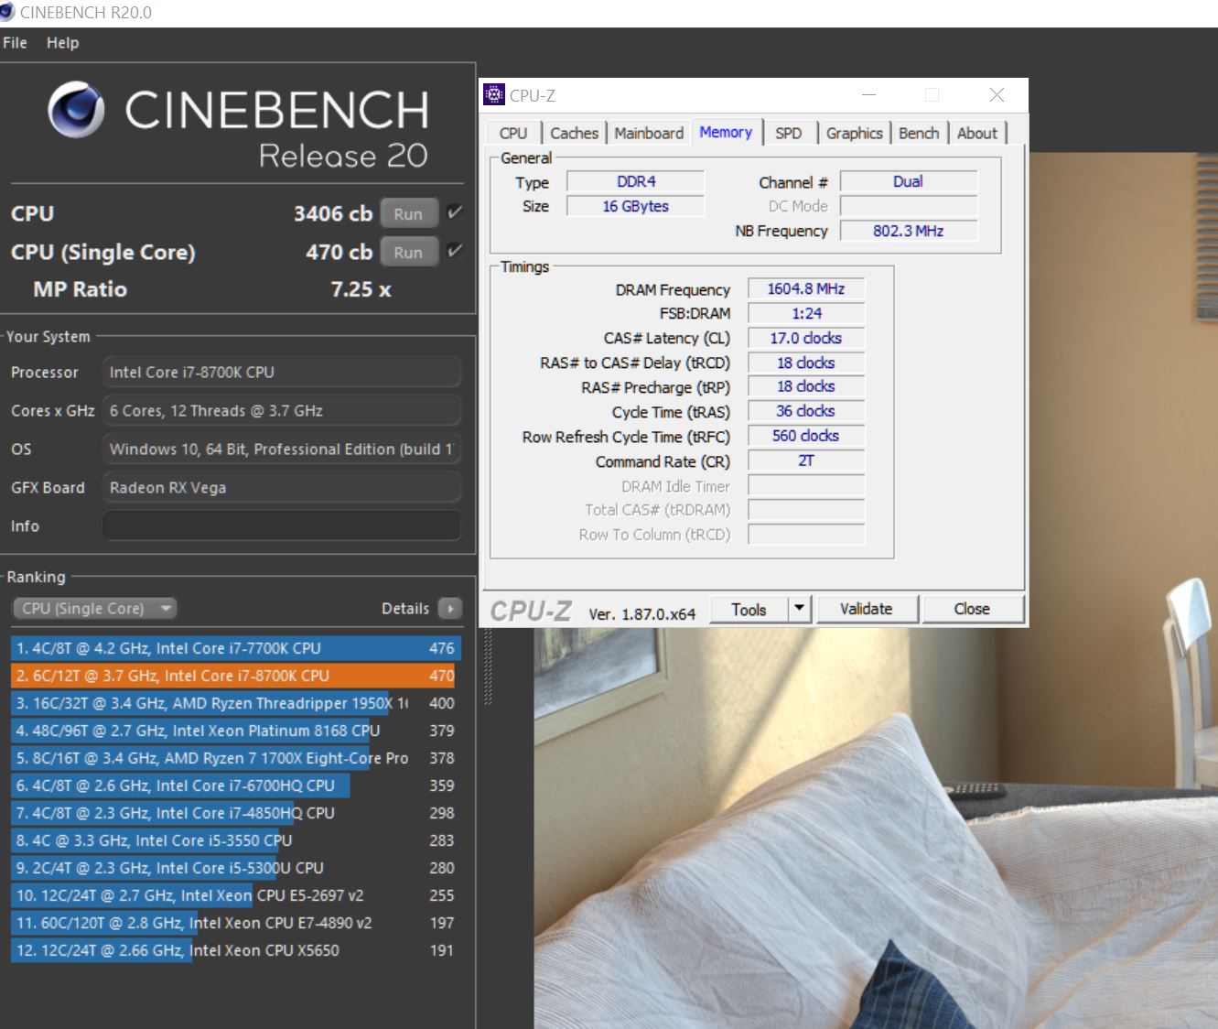The height and width of the screenshot is (1029, 1218).
Task: Select the i5-5300U ranking row
Action: 236,868
